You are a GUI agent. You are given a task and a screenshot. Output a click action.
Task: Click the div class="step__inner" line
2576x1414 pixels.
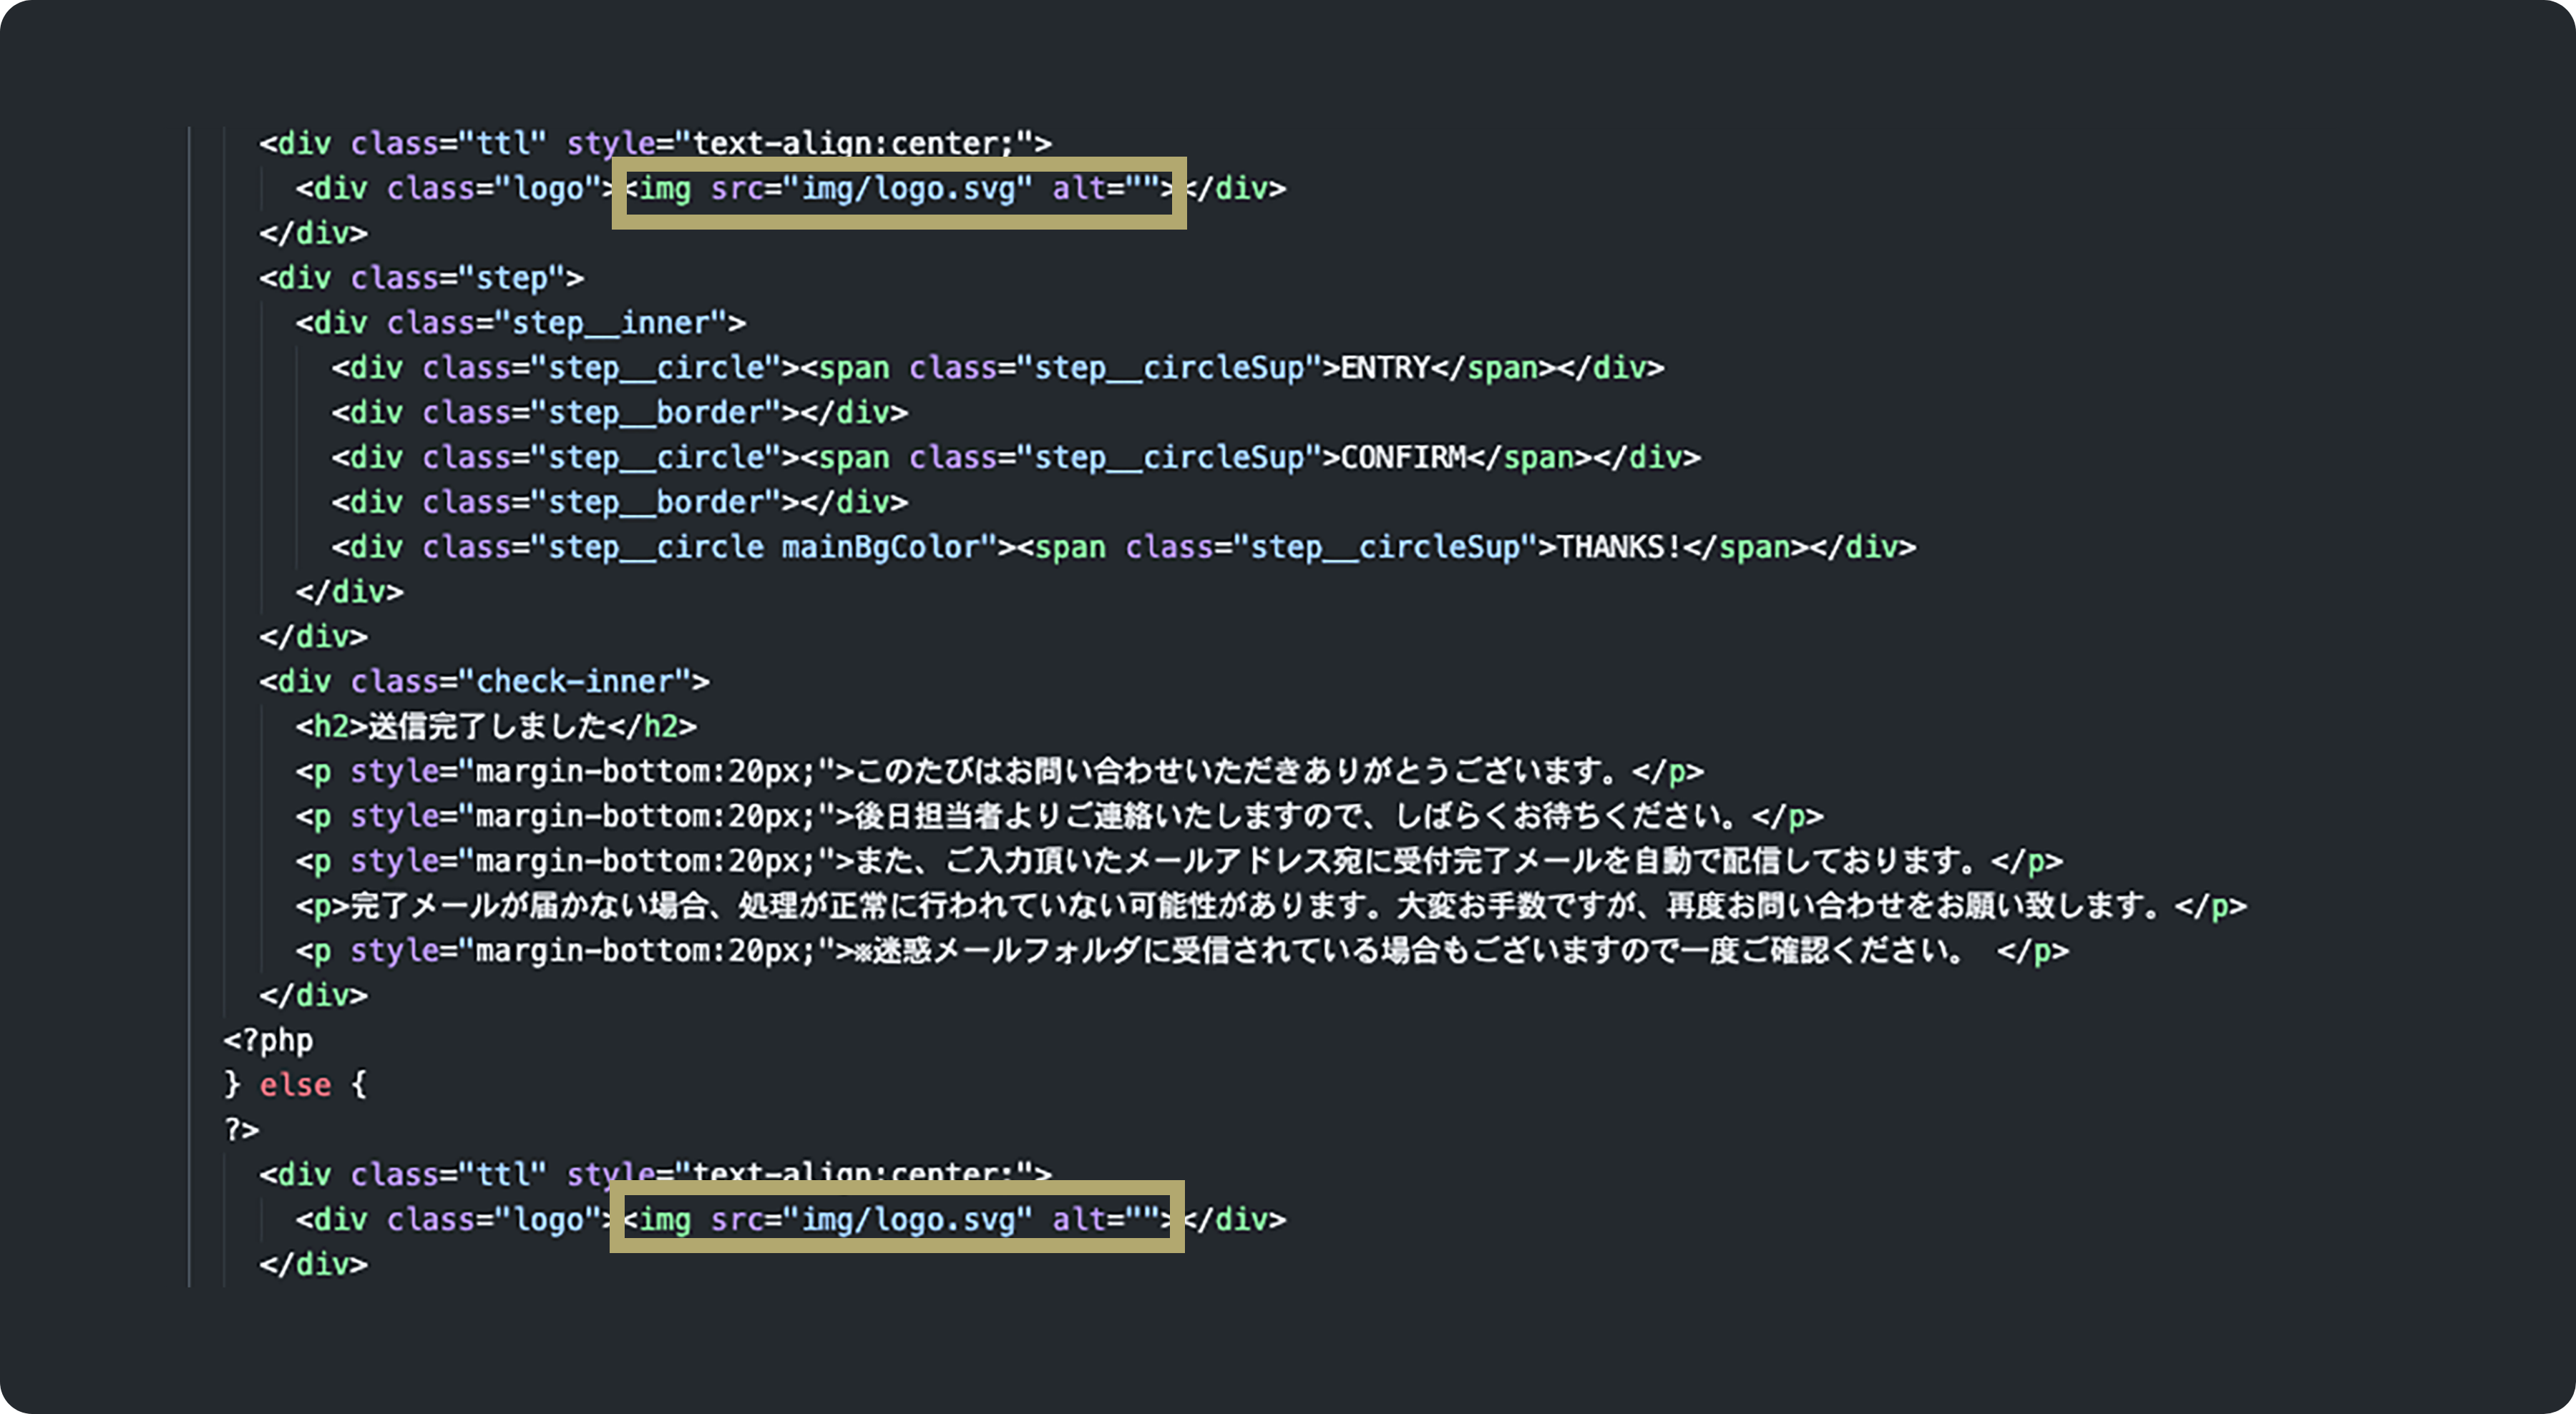520,323
